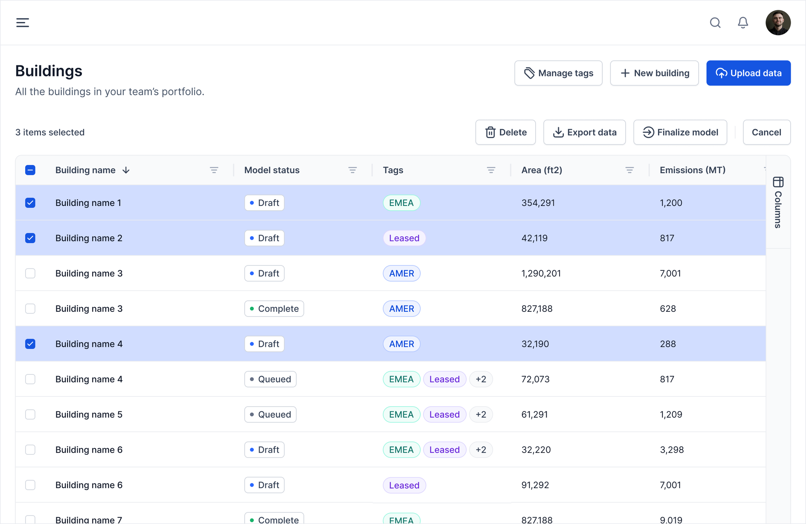Open the Area (ft2) filter icon

[x=629, y=170]
